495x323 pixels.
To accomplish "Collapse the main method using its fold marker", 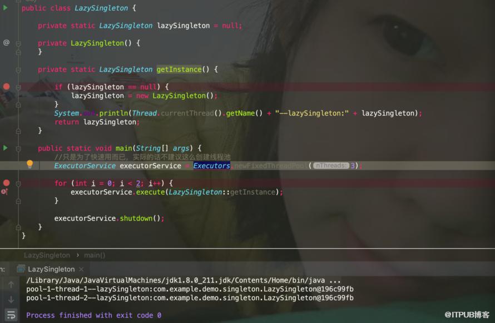I will 18,148.
